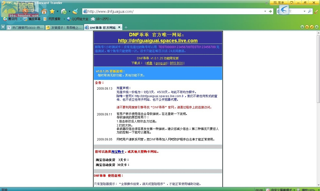
Task: Click the 自定义屏蔽模式 status icon
Action: 268,189
